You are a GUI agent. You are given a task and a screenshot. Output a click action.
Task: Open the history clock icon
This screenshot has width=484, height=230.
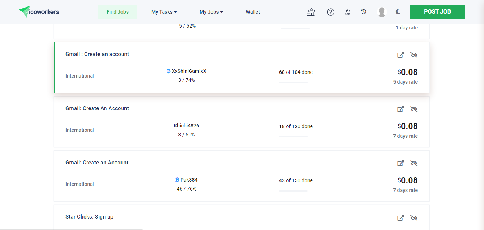[x=364, y=12]
